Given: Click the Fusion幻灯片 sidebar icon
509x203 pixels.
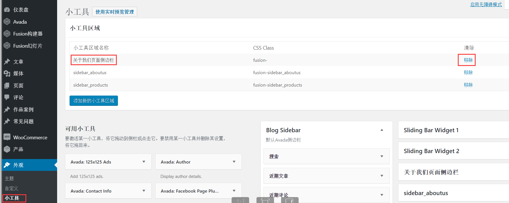Looking at the screenshot, I should point(7,46).
